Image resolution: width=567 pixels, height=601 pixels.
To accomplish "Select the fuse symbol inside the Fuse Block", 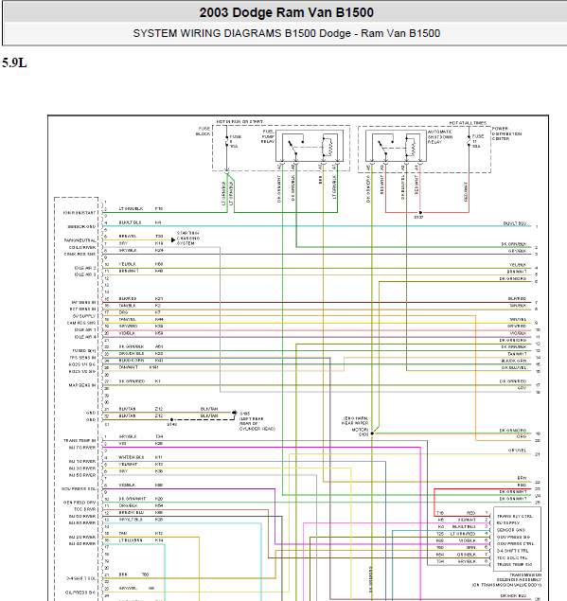I will coord(227,141).
